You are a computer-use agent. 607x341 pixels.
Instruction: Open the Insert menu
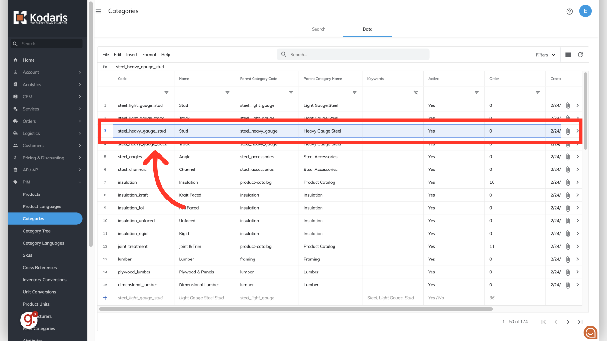click(132, 55)
